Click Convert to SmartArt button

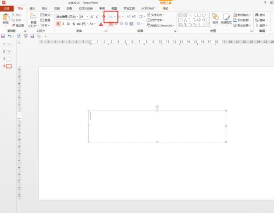pyautogui.click(x=161, y=25)
